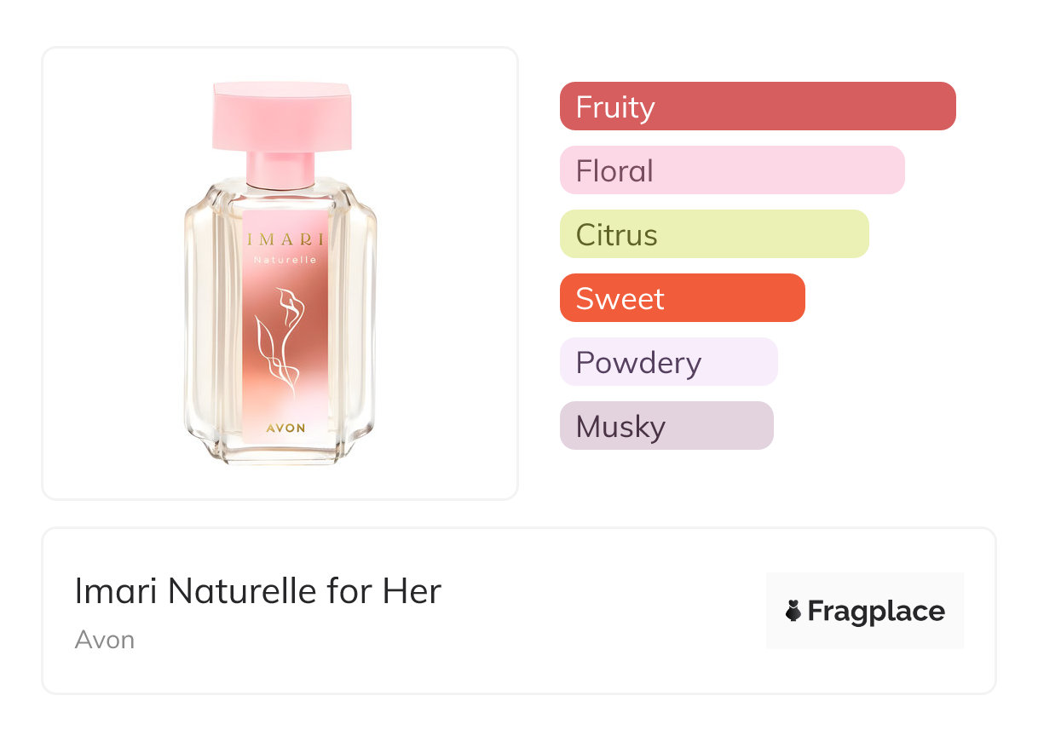
Task: Click the Fragplace wordmark text
Action: coord(876,611)
